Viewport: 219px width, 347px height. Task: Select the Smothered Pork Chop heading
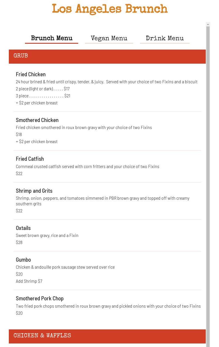[40, 298]
